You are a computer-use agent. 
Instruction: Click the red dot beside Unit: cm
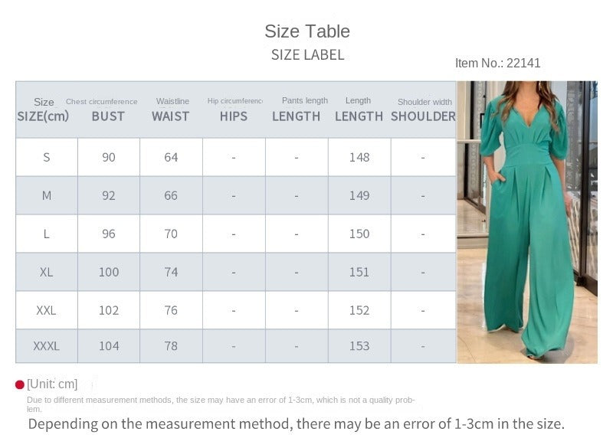20,384
